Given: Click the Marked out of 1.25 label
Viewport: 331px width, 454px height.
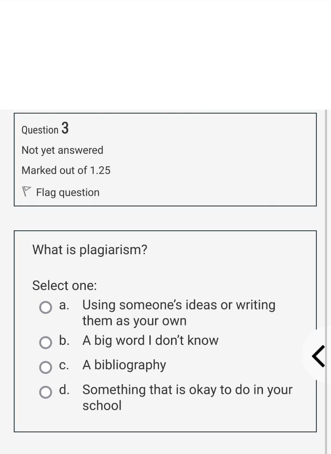Looking at the screenshot, I should click(66, 170).
